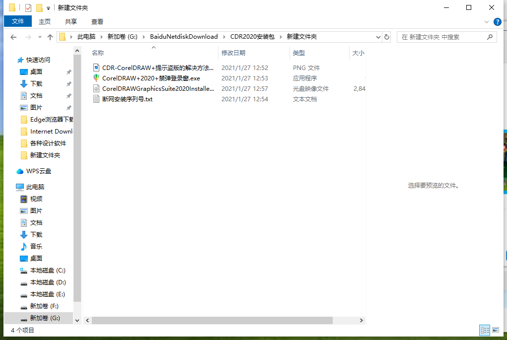Click CDR2020安装包 in the address path
Viewport: 507px width, 340px height.
(x=252, y=37)
